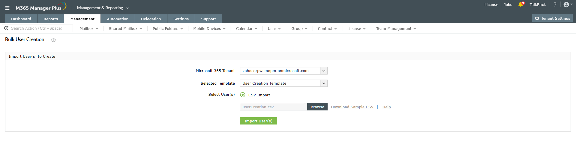
Task: Expand the Mobile Devices menu
Action: 209,29
